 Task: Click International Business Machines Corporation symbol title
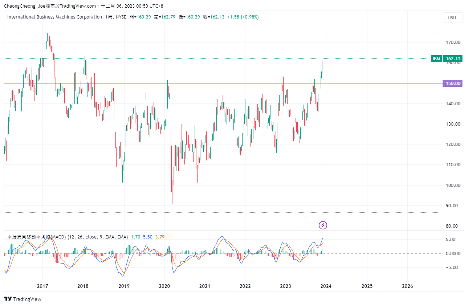click(55, 17)
